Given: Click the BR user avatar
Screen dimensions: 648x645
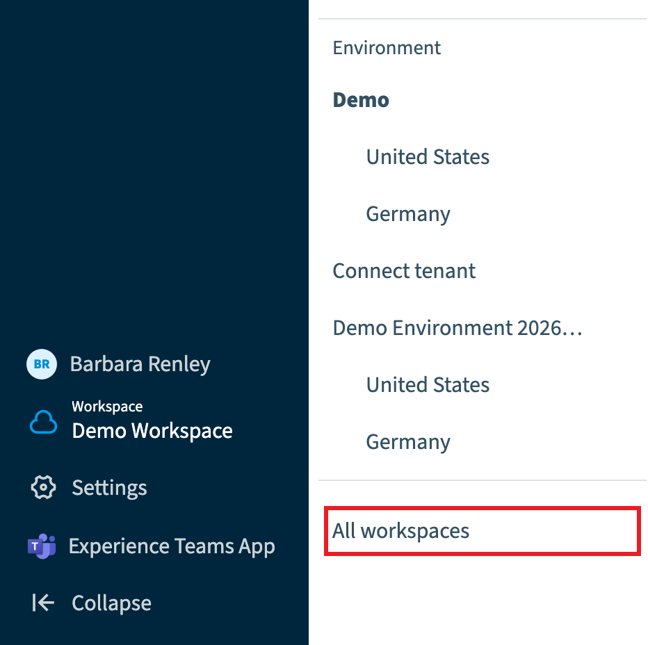Looking at the screenshot, I should 42,364.
